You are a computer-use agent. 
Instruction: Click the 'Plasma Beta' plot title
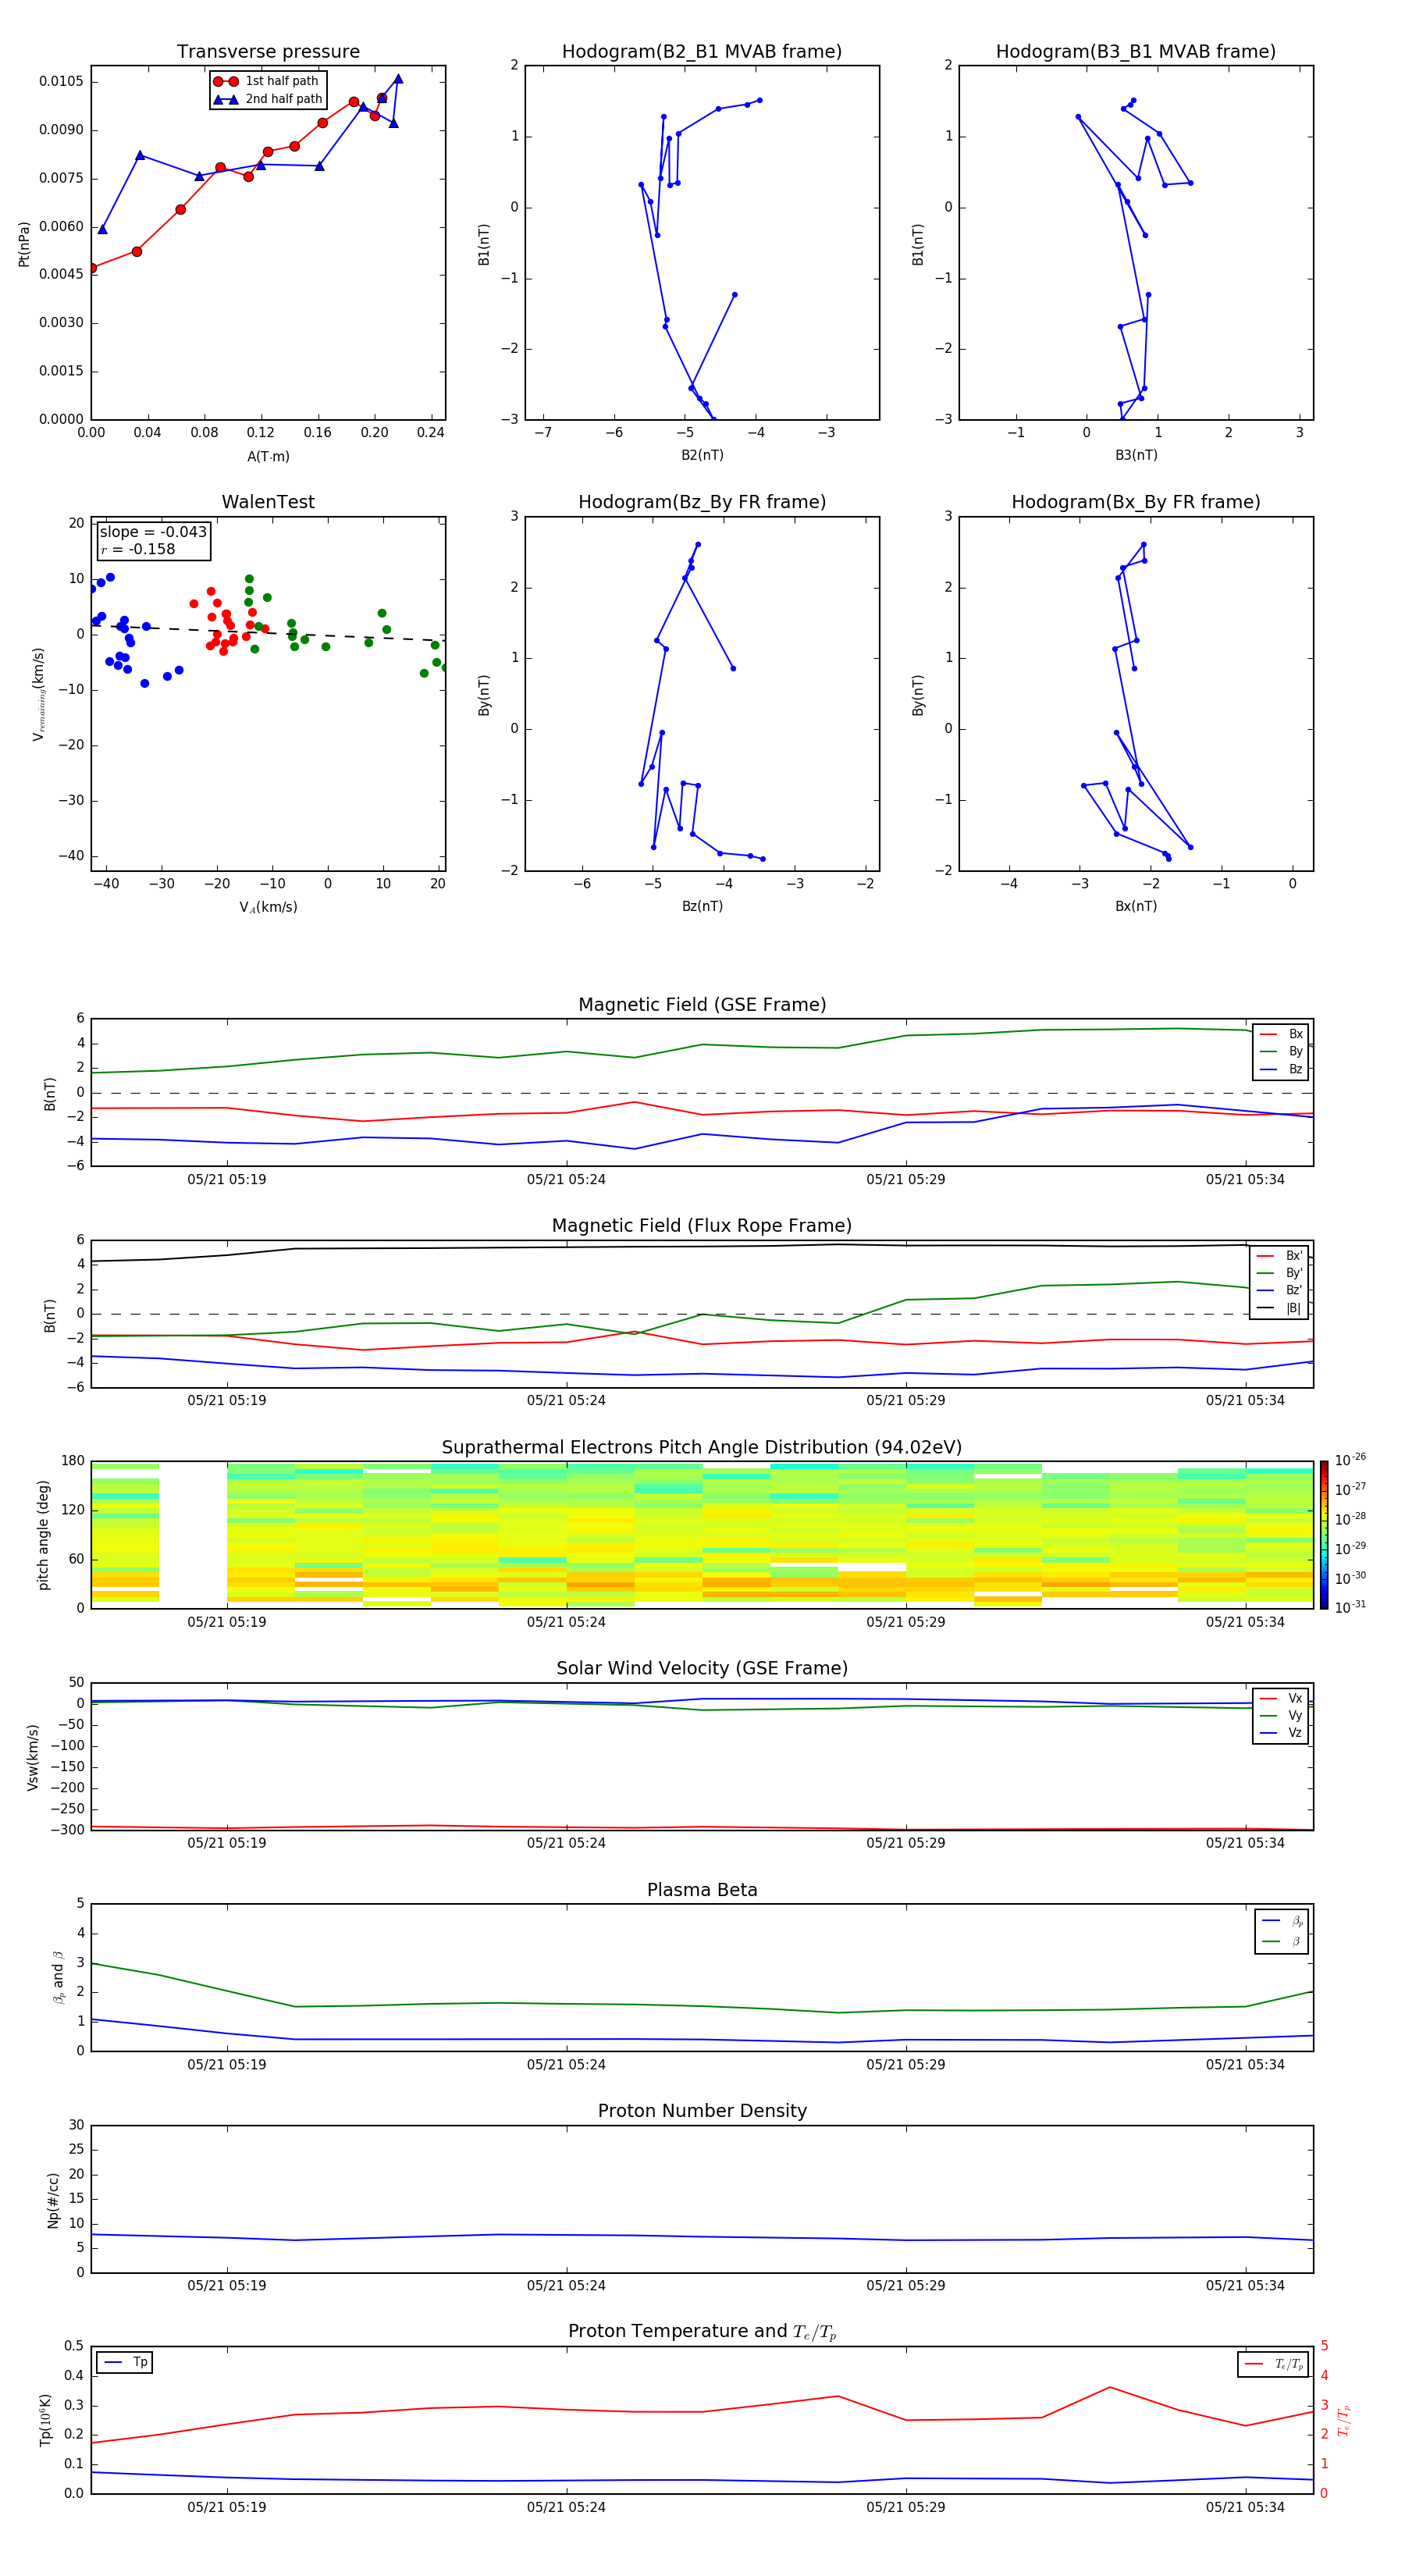pos(702,1891)
